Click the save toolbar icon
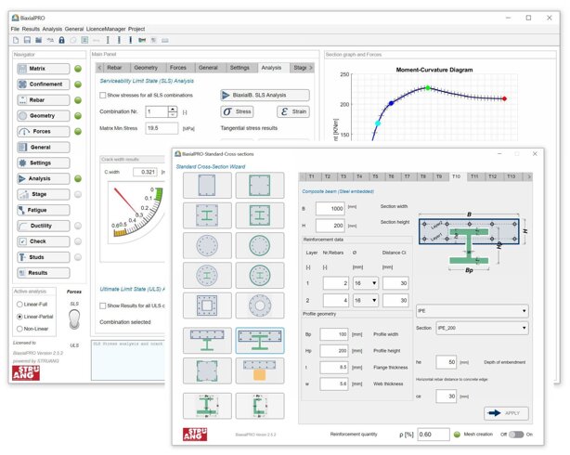Viewport: 570px width, 455px height. [27, 40]
